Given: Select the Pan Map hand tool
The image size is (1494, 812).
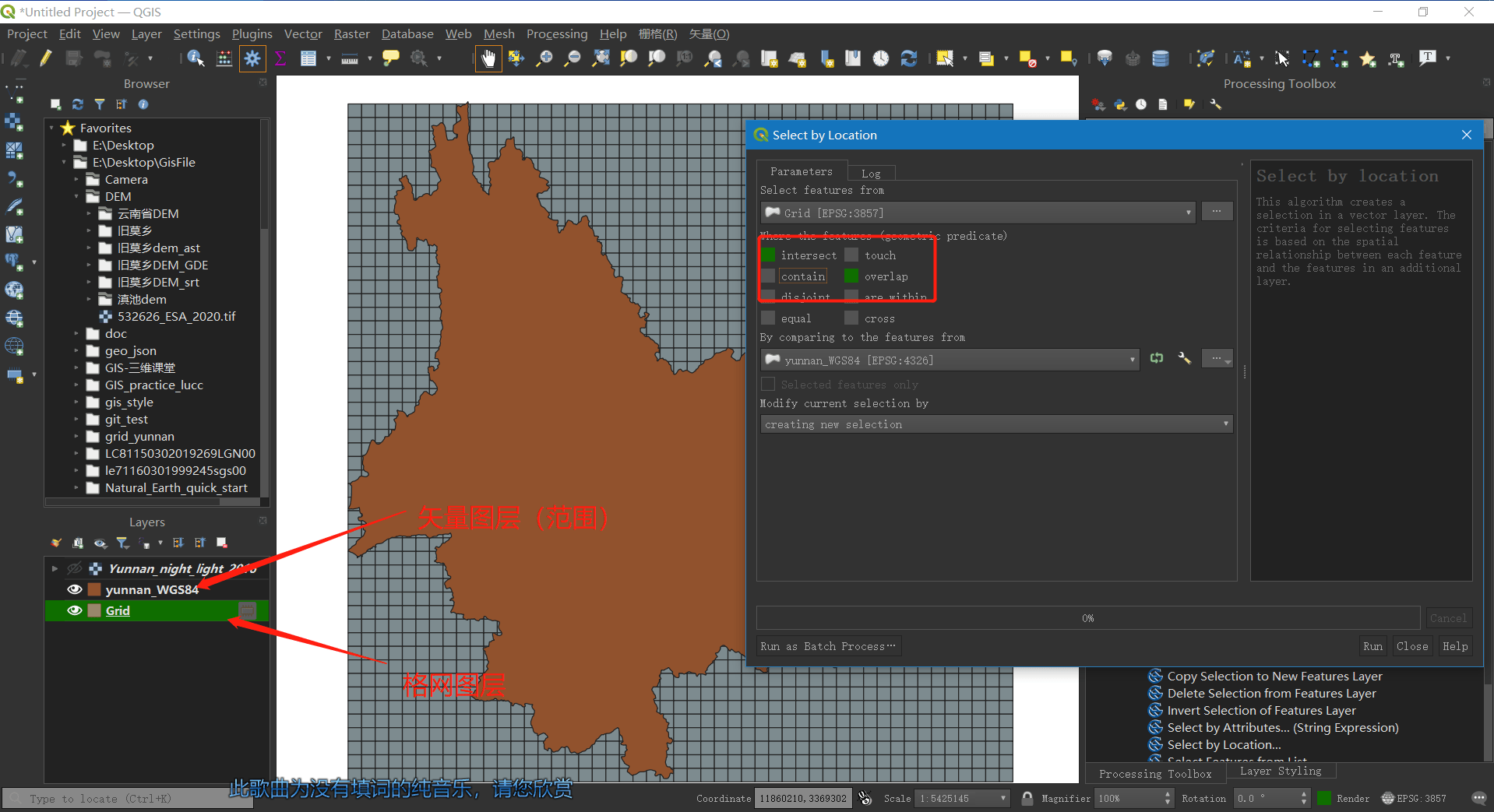Looking at the screenshot, I should coord(488,58).
